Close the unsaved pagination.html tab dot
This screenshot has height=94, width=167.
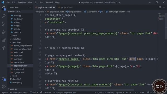click(x=54, y=7)
